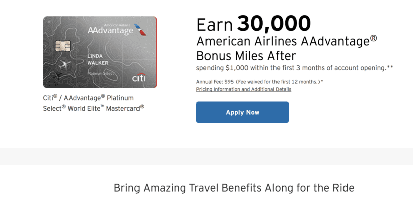The height and width of the screenshot is (206, 413).
Task: Click the airplane emblem on the card
Action: pyautogui.click(x=64, y=65)
